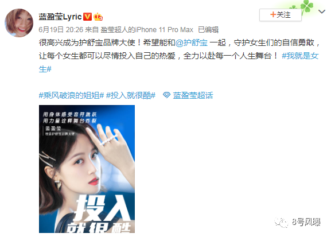Open the 蓝盈莹超话 super-topic link
This screenshot has width=331, height=237.
tap(193, 95)
